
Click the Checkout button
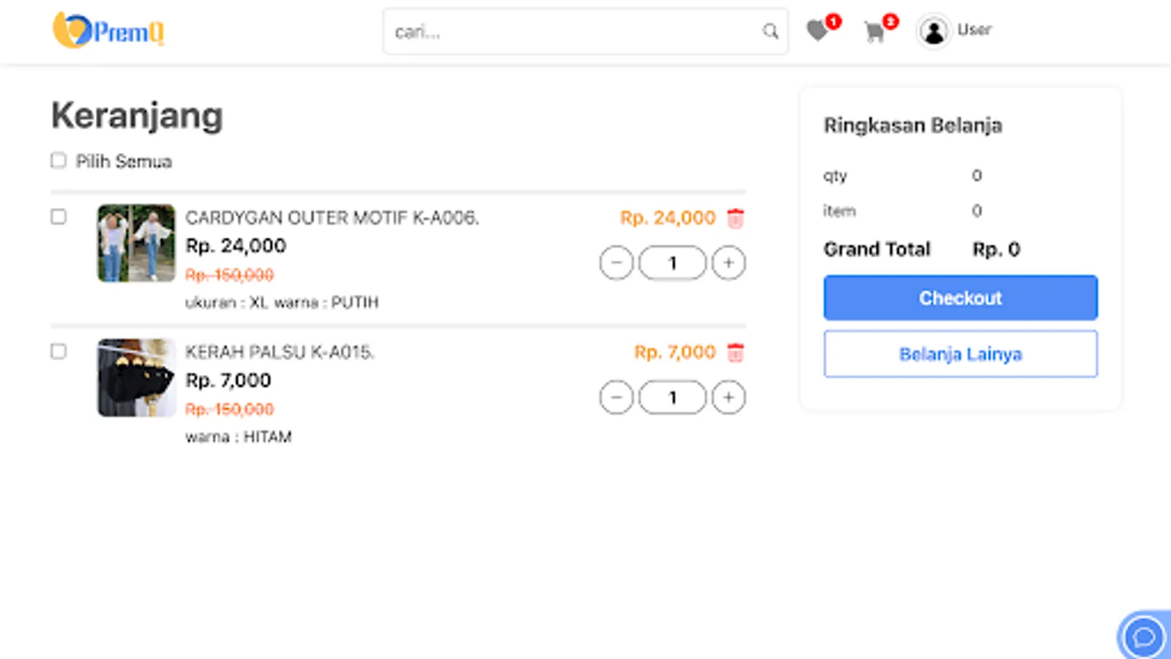coord(960,298)
